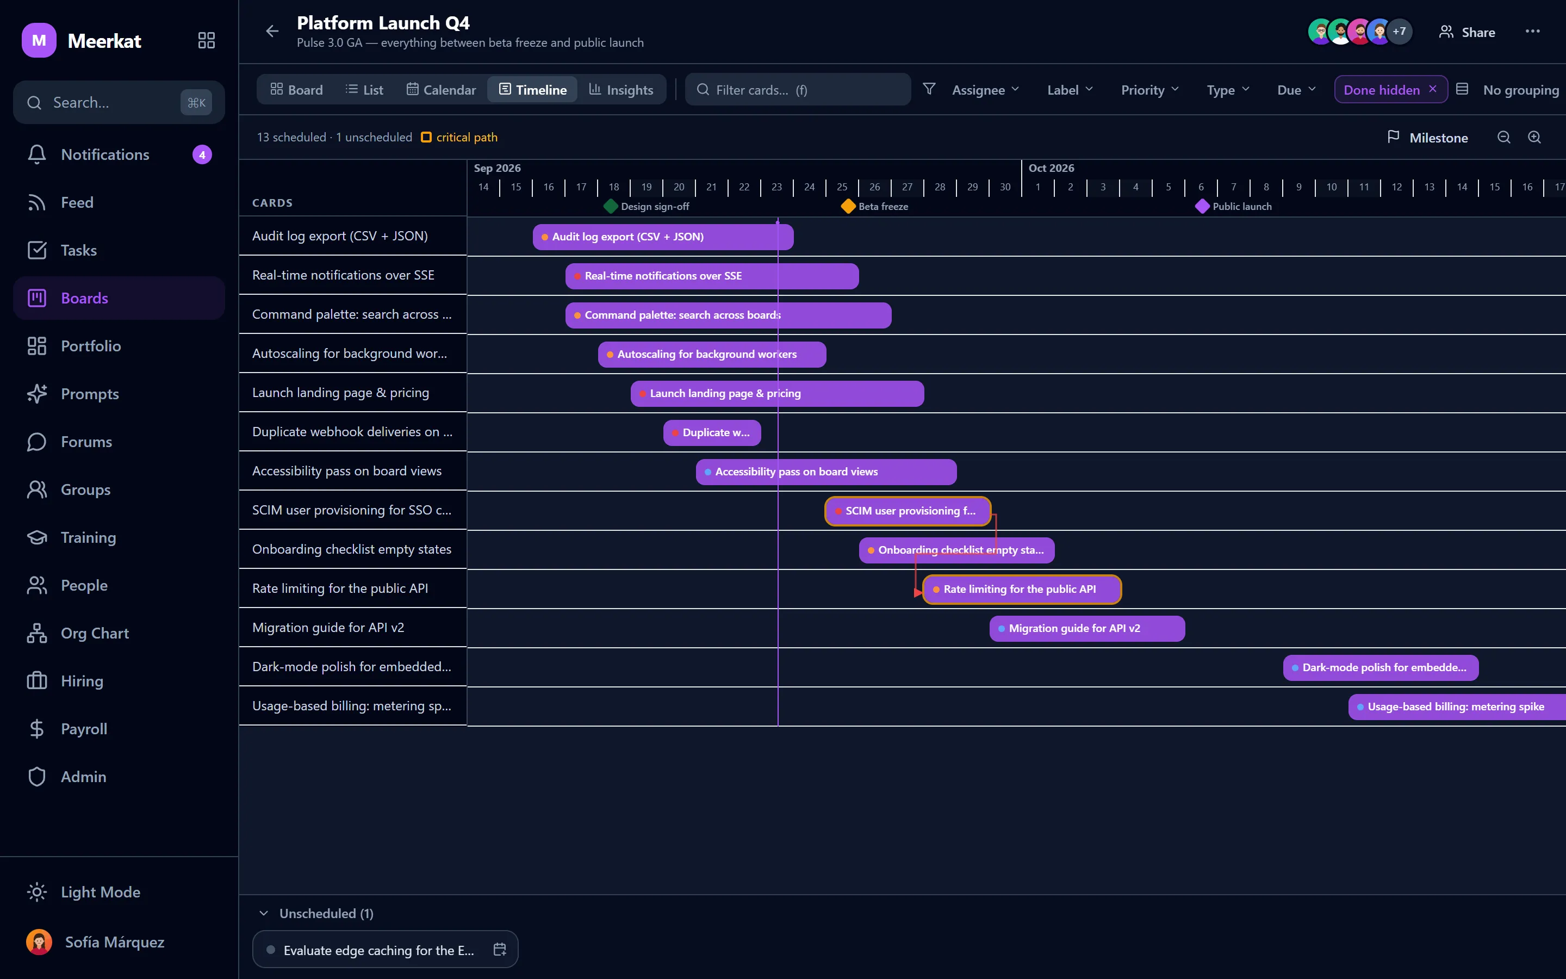Add a Milestone via the Milestone button
The image size is (1566, 979).
pos(1427,137)
